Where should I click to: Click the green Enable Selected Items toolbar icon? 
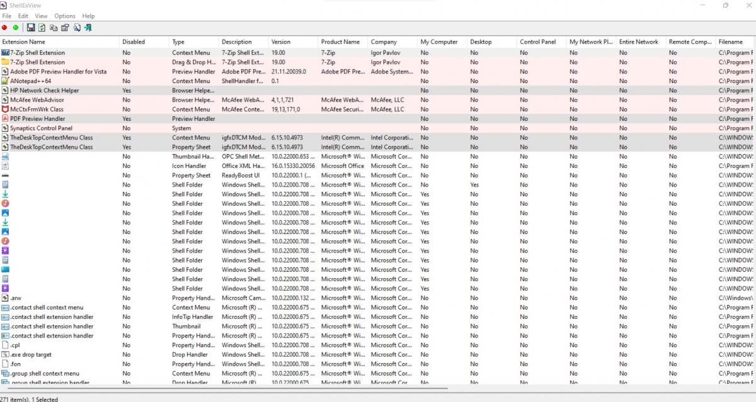click(x=16, y=28)
